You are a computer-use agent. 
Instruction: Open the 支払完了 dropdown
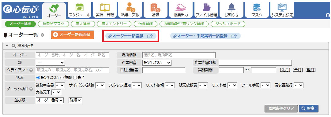tap(56, 92)
